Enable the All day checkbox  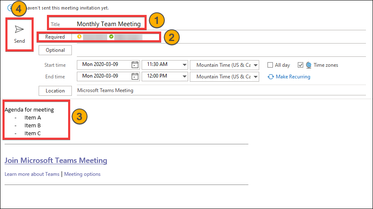270,65
